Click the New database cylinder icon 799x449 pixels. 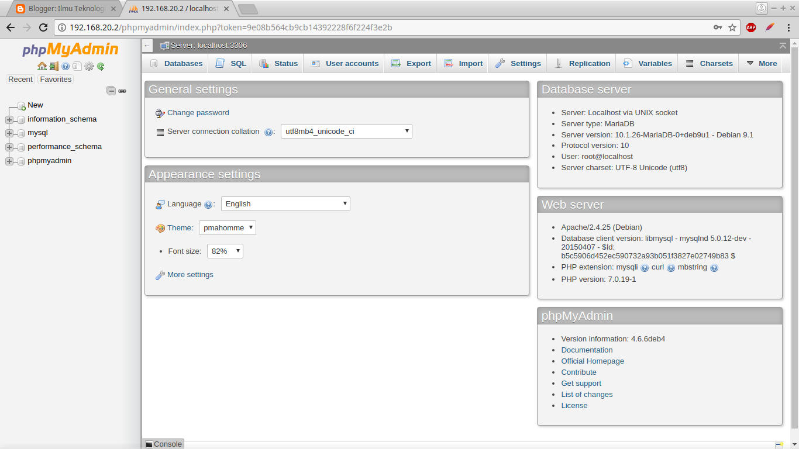coord(21,106)
